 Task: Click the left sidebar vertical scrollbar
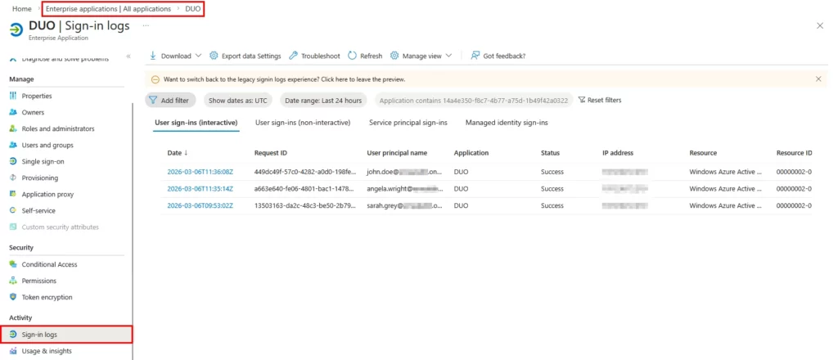click(133, 232)
